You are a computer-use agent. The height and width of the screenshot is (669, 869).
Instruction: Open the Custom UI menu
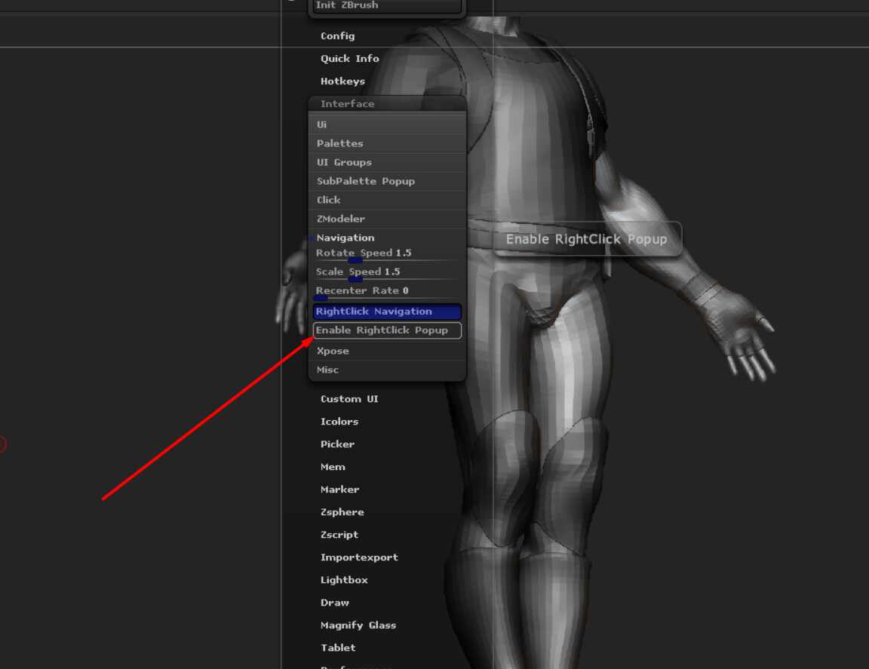pos(349,399)
